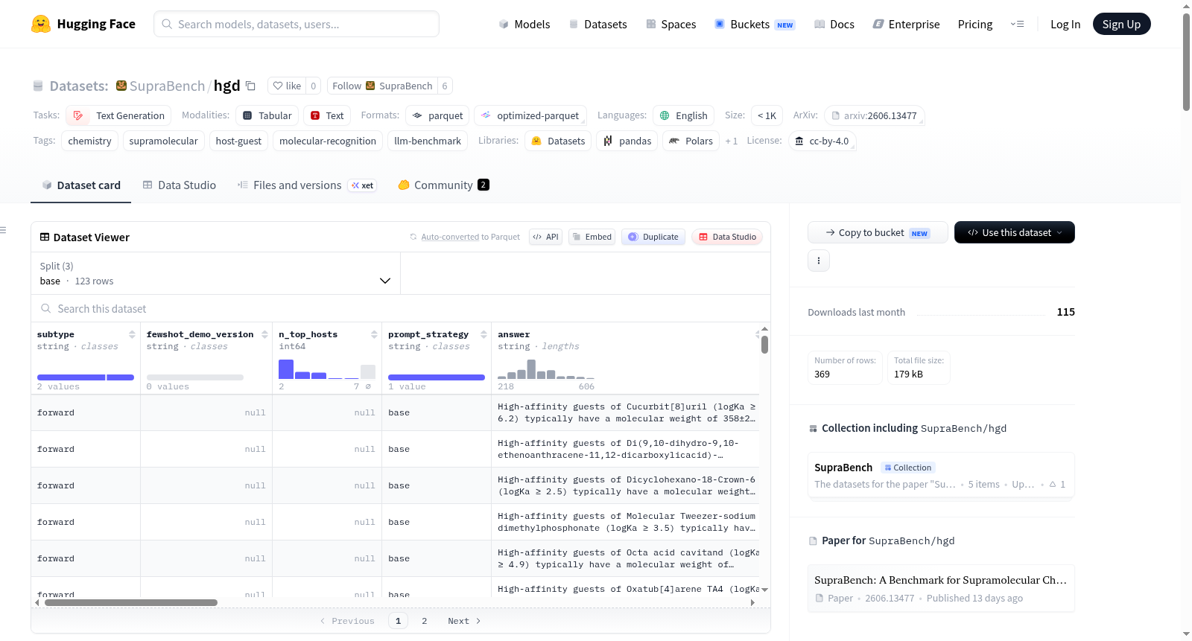Click the Embed button
The height and width of the screenshot is (641, 1192).
coord(592,237)
